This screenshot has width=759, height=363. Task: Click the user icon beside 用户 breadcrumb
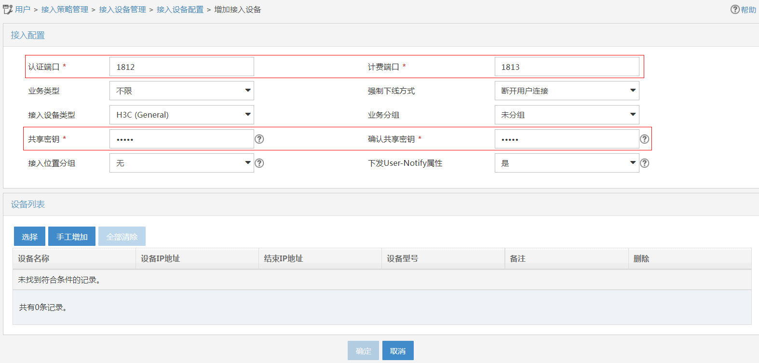point(8,10)
